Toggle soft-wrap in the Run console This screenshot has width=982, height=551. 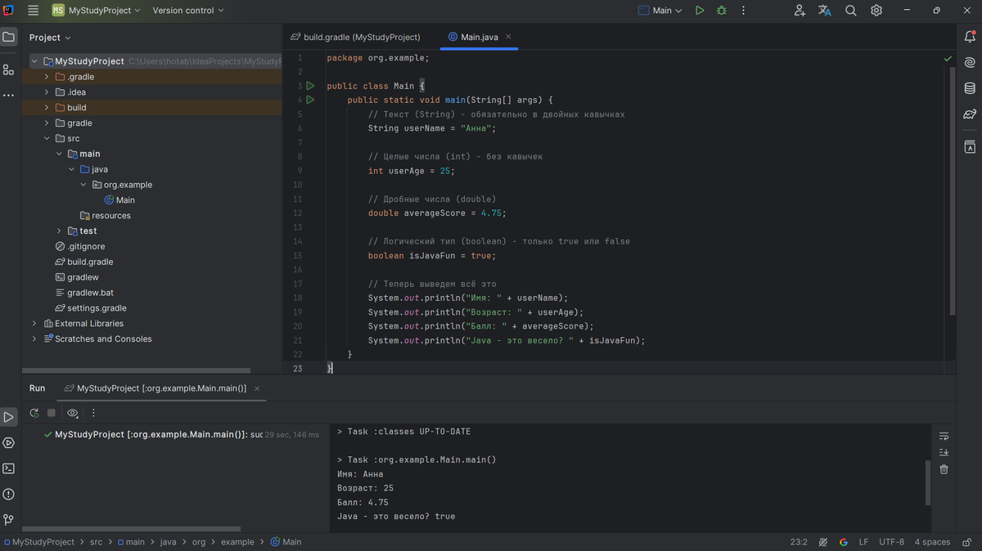point(944,436)
